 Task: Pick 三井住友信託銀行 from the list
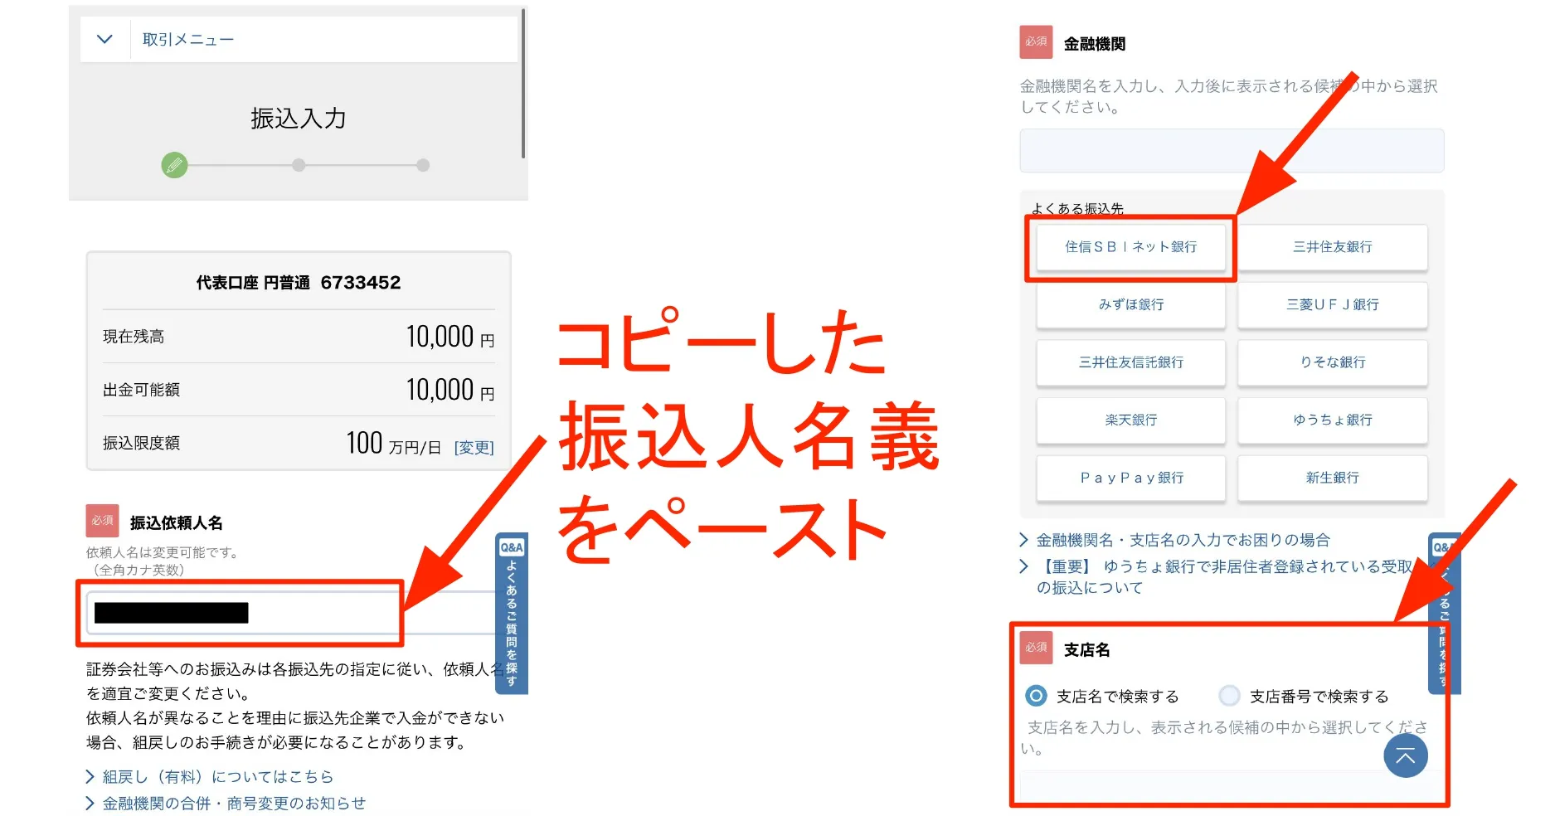tap(1130, 362)
